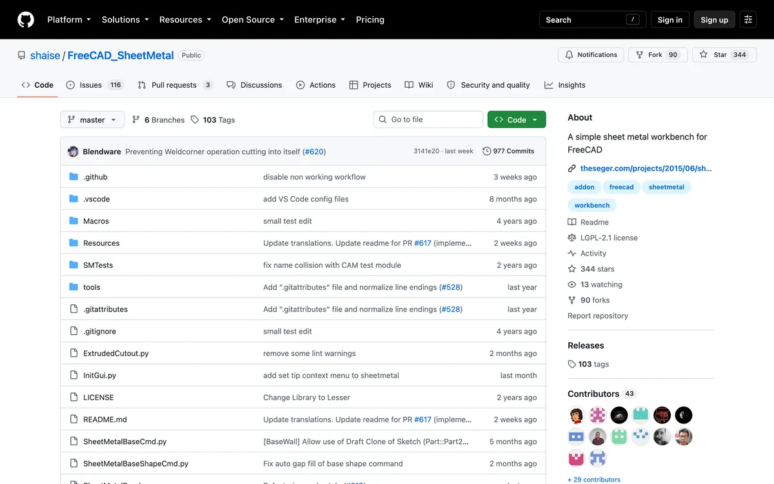This screenshot has height=484, width=774.
Task: Click the .vscode folder icon
Action: point(74,199)
